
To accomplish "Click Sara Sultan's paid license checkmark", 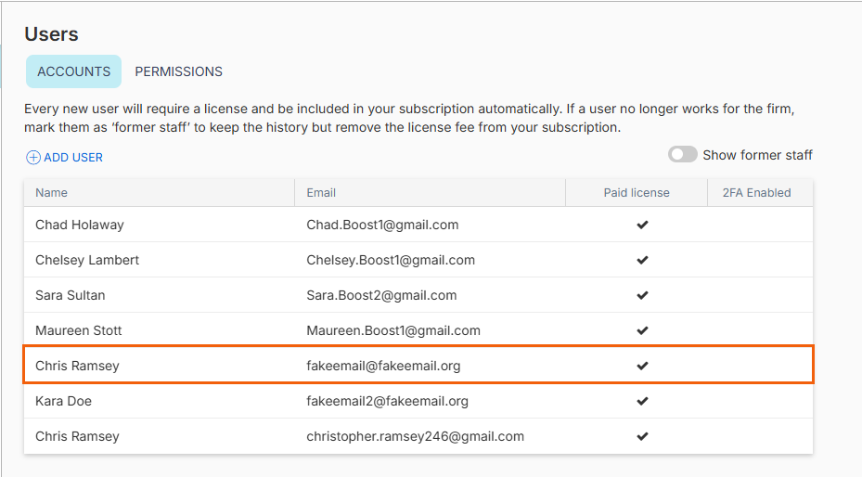I will (642, 295).
